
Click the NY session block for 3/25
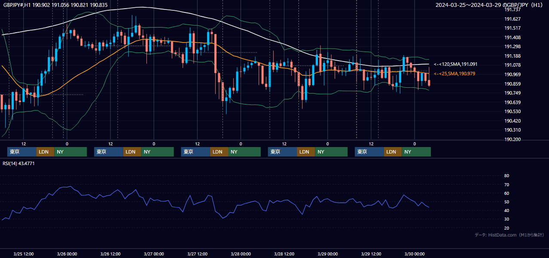(x=70, y=152)
